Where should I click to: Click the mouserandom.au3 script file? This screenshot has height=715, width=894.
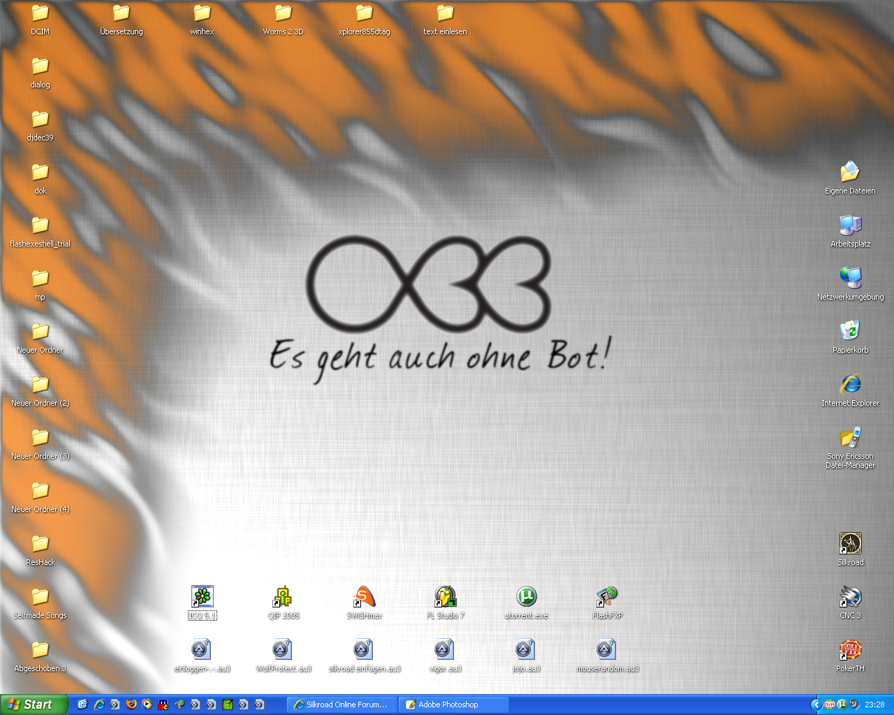[607, 650]
